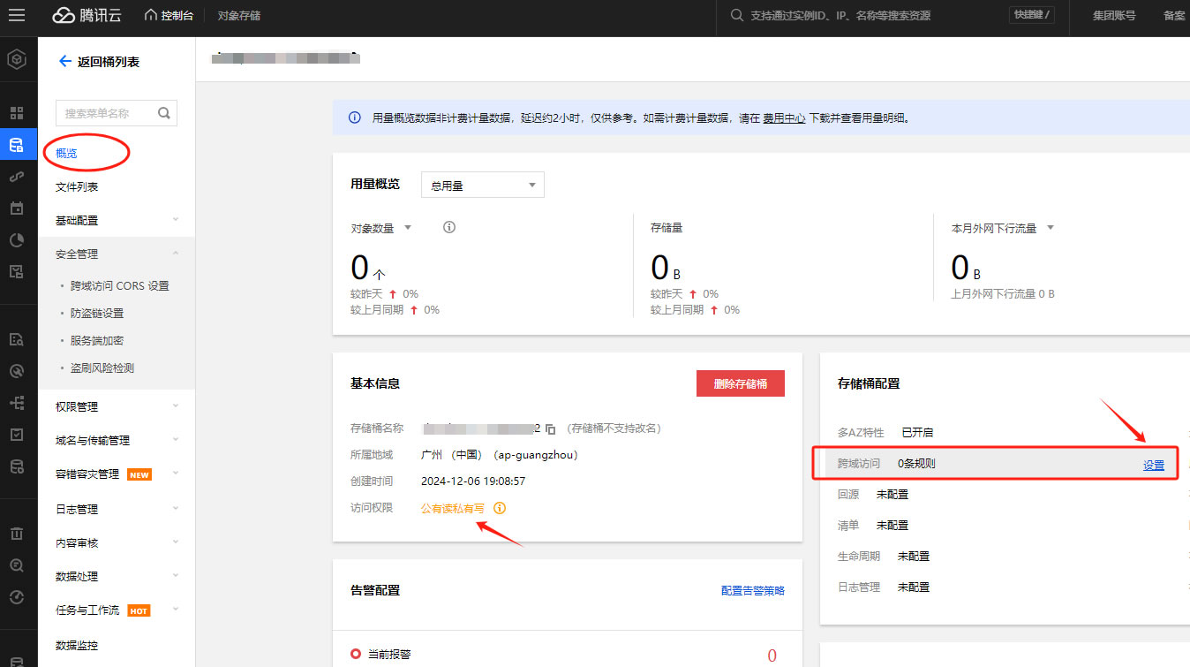Click 备案 in the top bar
The height and width of the screenshot is (667, 1190).
pyautogui.click(x=1175, y=15)
